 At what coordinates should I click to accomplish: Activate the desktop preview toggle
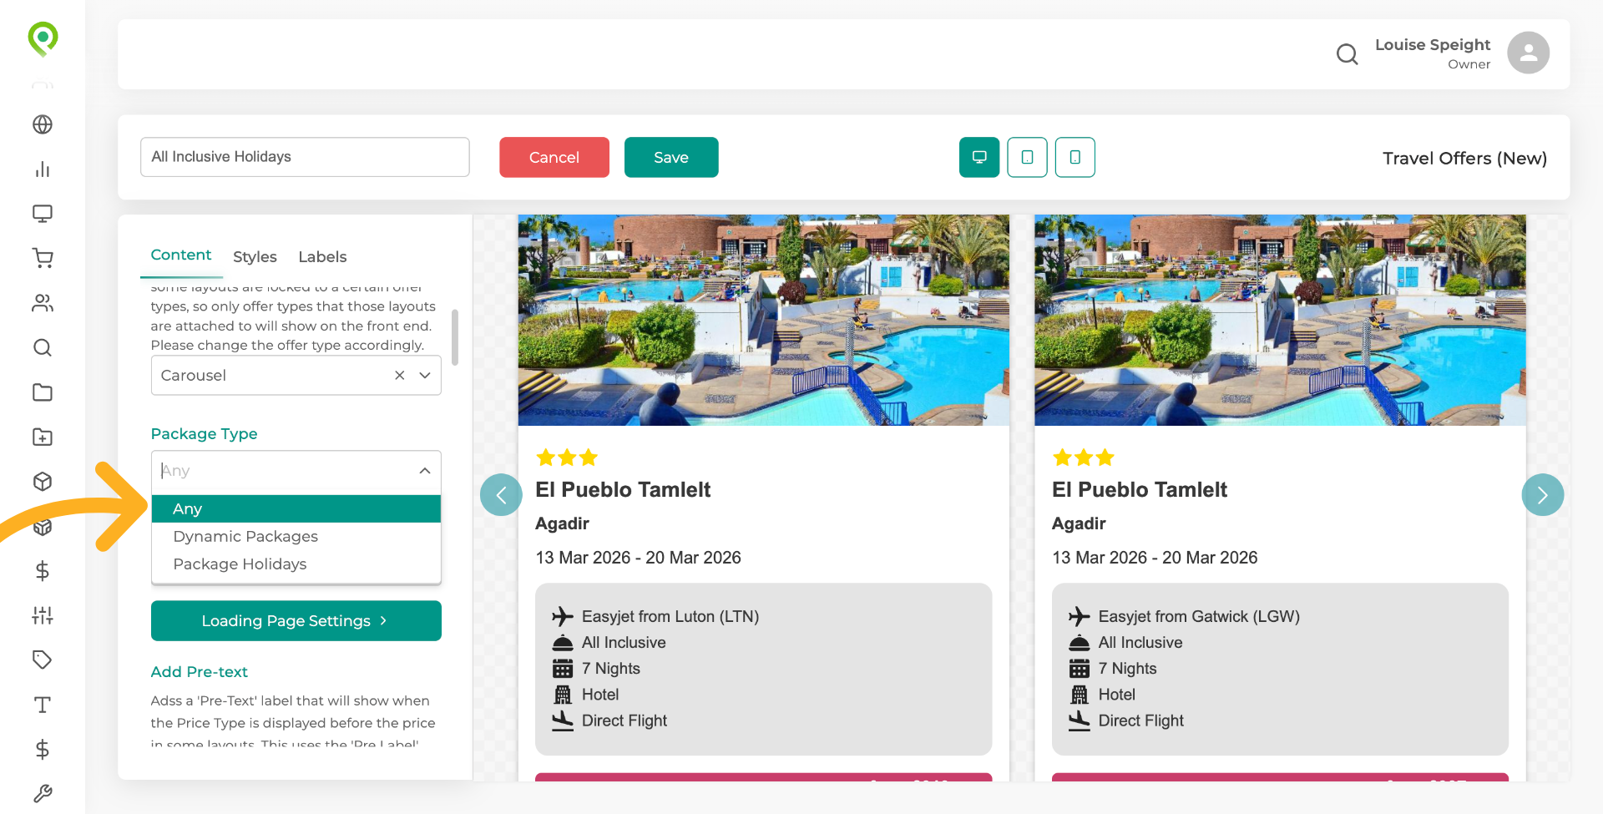tap(978, 157)
